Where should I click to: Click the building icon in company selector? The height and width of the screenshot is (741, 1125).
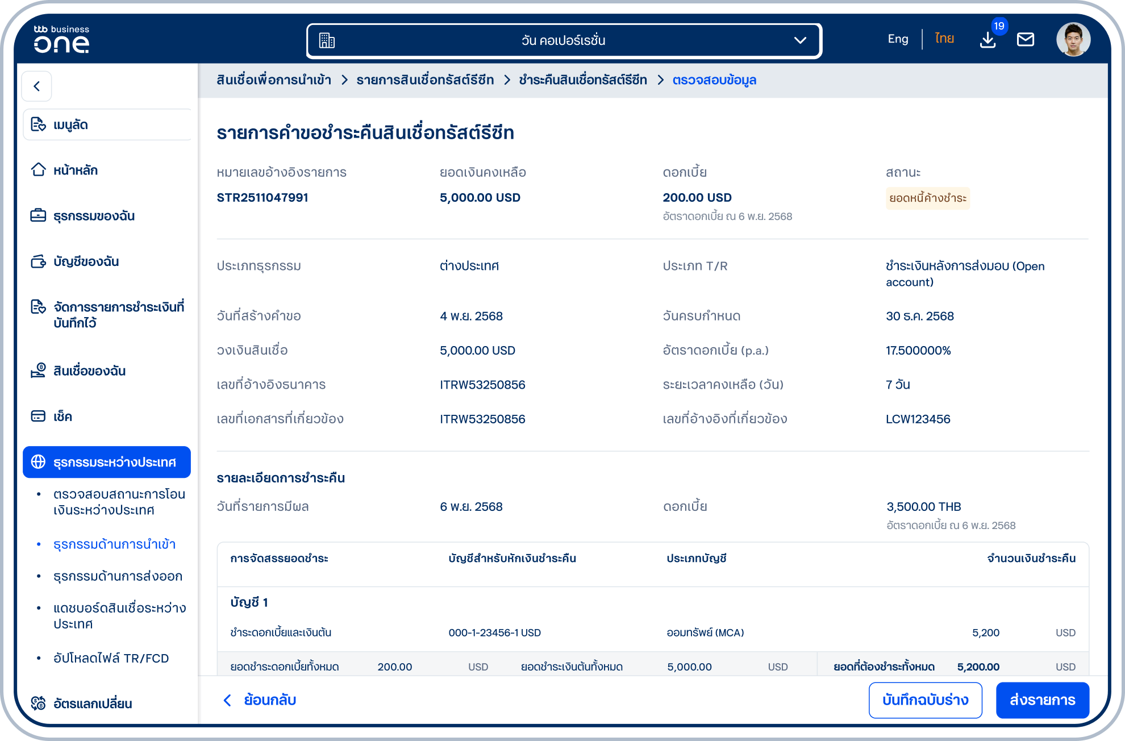coord(327,40)
